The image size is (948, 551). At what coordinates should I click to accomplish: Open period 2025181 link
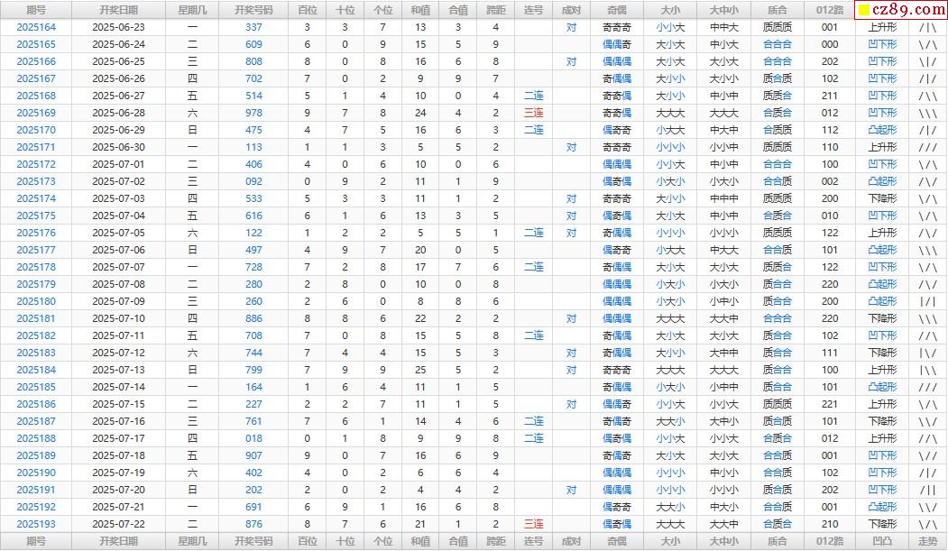pyautogui.click(x=36, y=318)
